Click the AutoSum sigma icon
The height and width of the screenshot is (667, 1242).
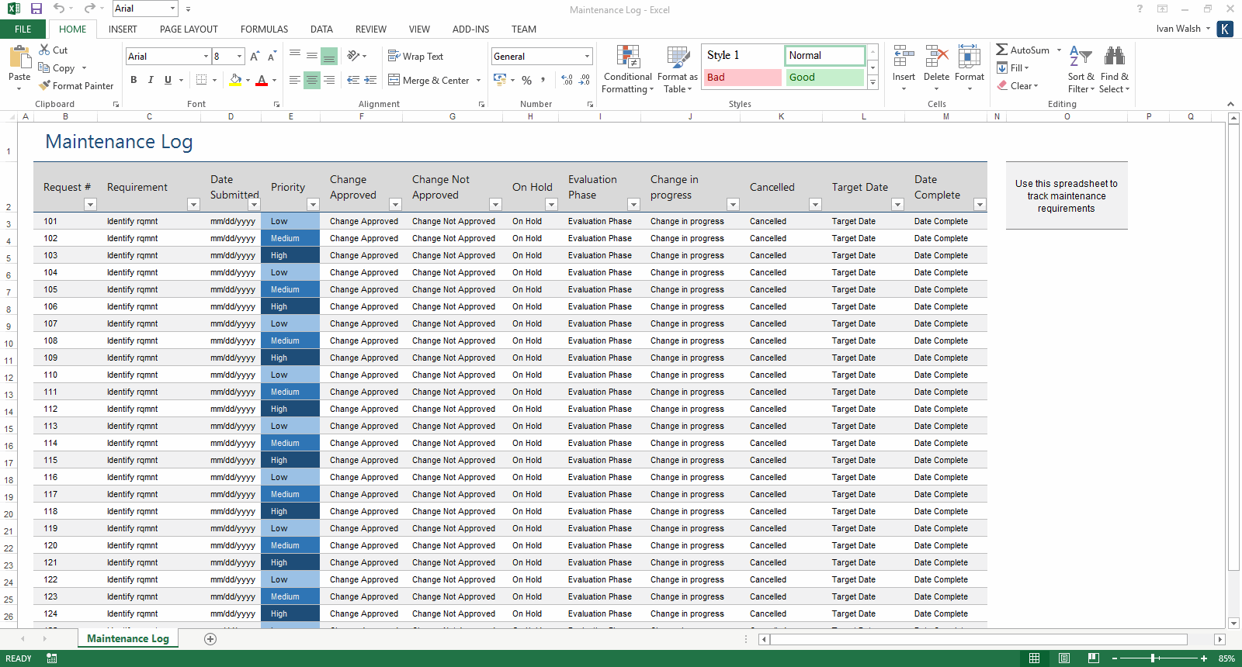coord(1002,50)
